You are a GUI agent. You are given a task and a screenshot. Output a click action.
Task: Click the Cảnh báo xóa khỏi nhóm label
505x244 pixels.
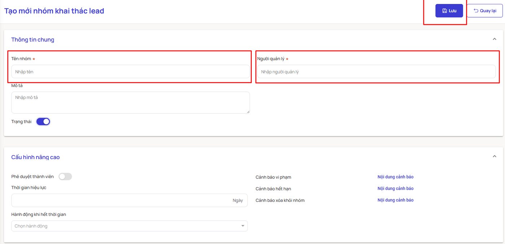[x=280, y=200]
